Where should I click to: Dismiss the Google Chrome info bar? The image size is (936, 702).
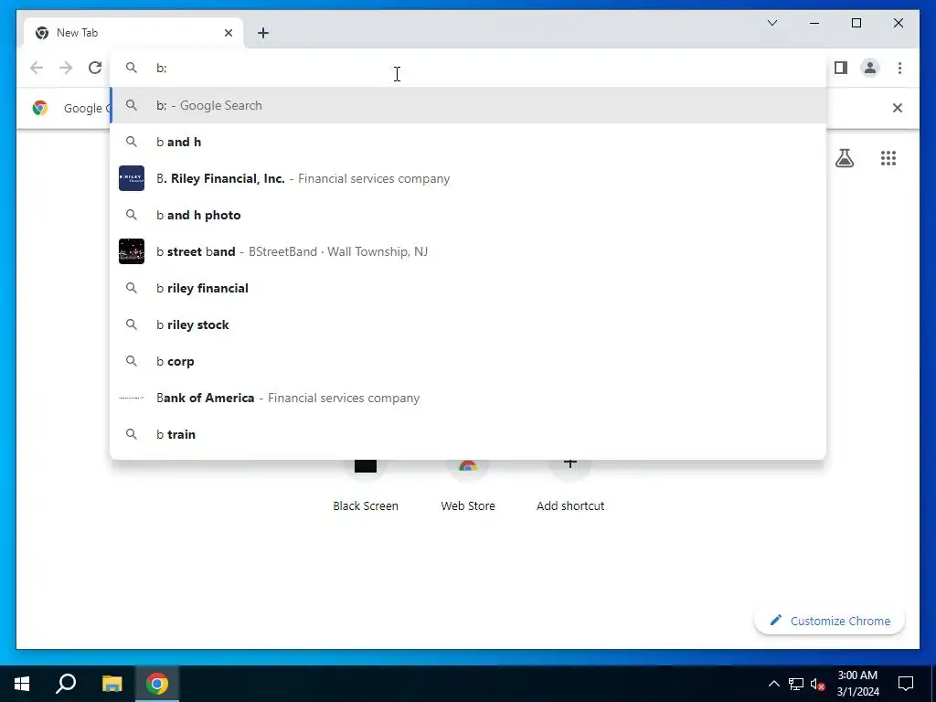(898, 108)
